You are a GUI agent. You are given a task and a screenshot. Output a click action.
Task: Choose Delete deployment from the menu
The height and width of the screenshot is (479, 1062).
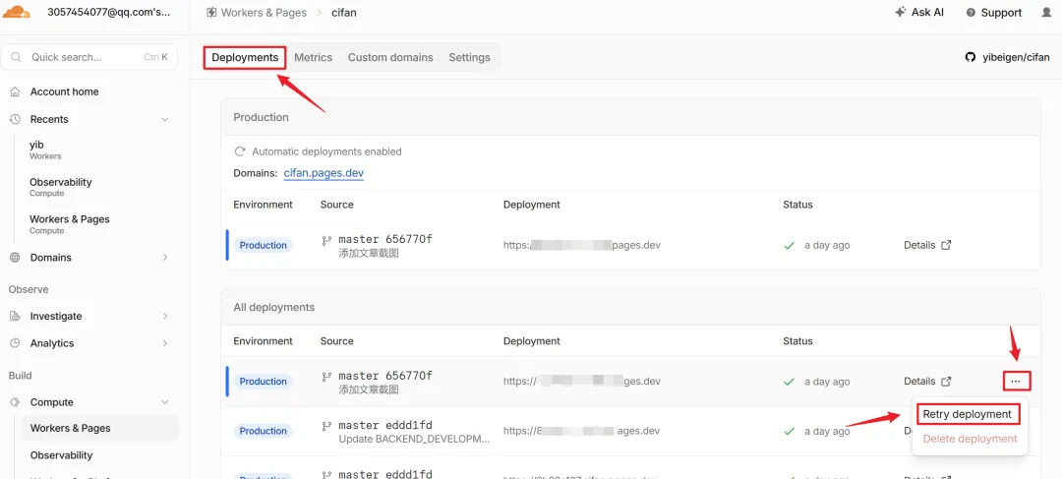970,439
